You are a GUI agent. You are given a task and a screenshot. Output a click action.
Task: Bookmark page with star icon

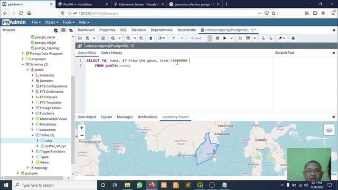(x=274, y=13)
